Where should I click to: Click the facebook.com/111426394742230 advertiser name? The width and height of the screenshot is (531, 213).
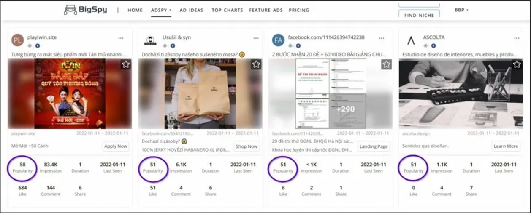(x=326, y=37)
